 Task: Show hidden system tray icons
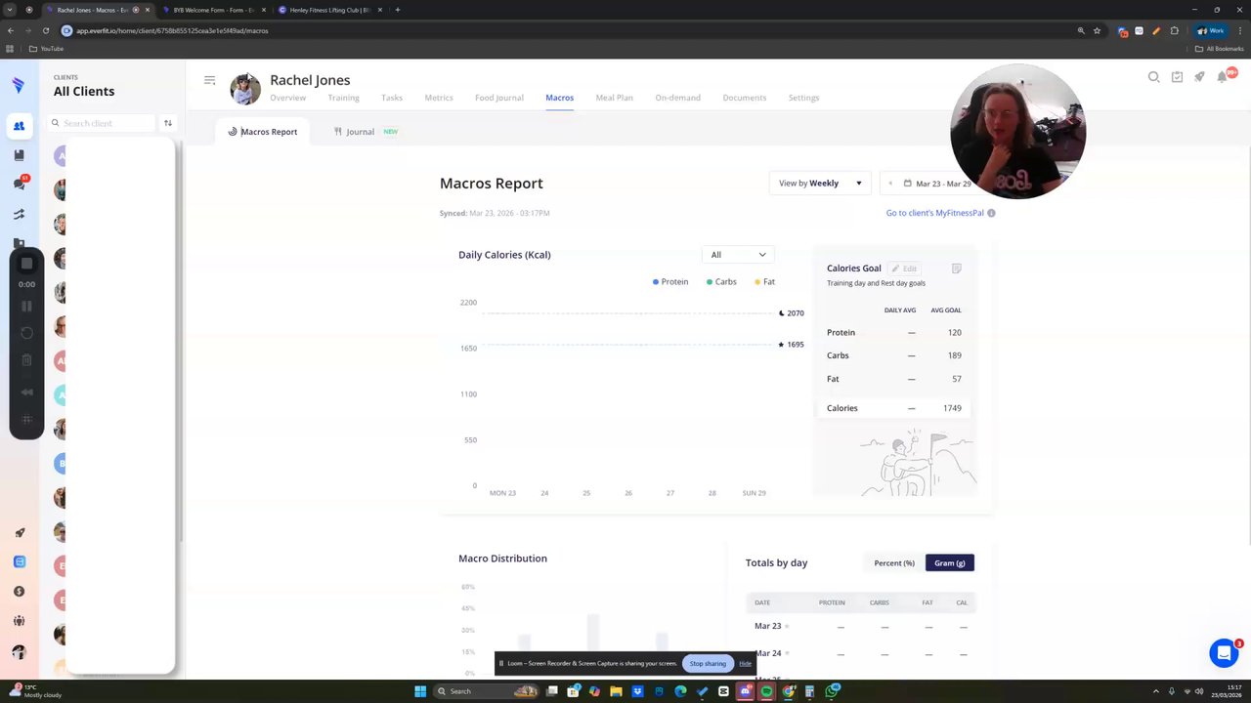[1156, 691]
